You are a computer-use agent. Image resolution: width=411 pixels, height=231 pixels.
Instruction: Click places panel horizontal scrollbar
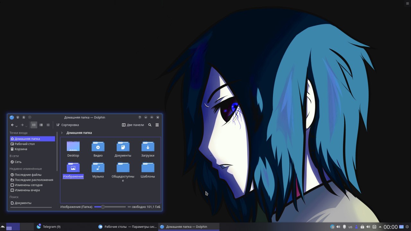pos(31,208)
